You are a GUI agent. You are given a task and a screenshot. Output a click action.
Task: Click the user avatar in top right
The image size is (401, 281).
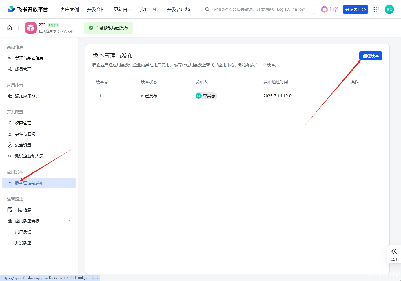389,10
